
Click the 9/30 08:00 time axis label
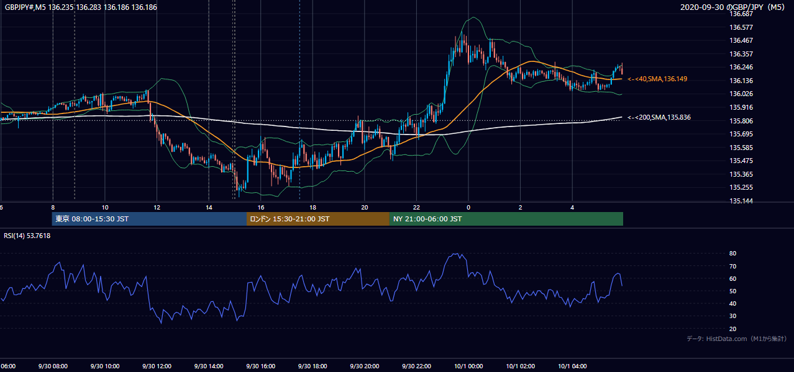pyautogui.click(x=53, y=366)
